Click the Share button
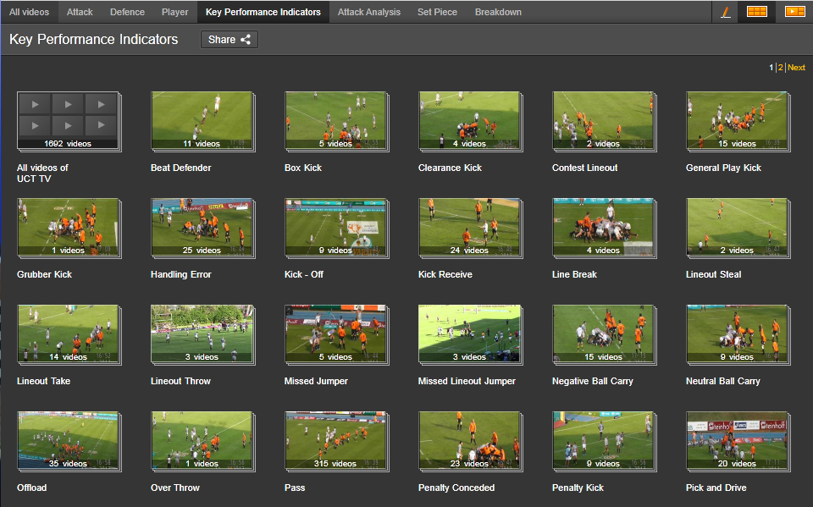The height and width of the screenshot is (507, 813). click(229, 40)
